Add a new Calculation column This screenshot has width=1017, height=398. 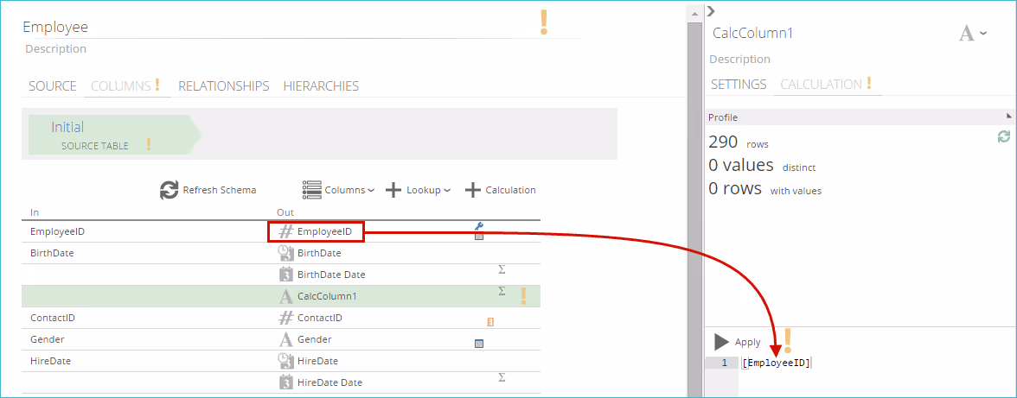pyautogui.click(x=501, y=190)
